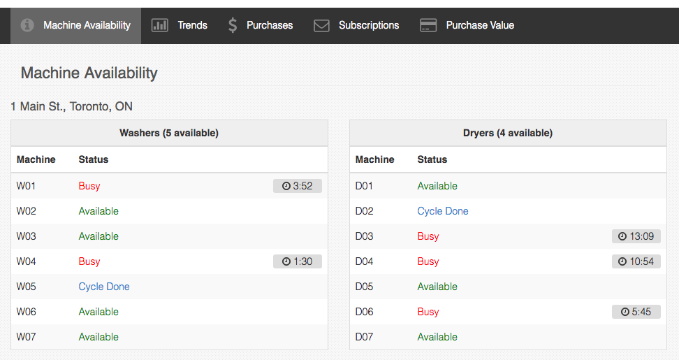Screen dimensions: 679x360
Task: Switch to the Subscriptions tab
Action: (369, 25)
